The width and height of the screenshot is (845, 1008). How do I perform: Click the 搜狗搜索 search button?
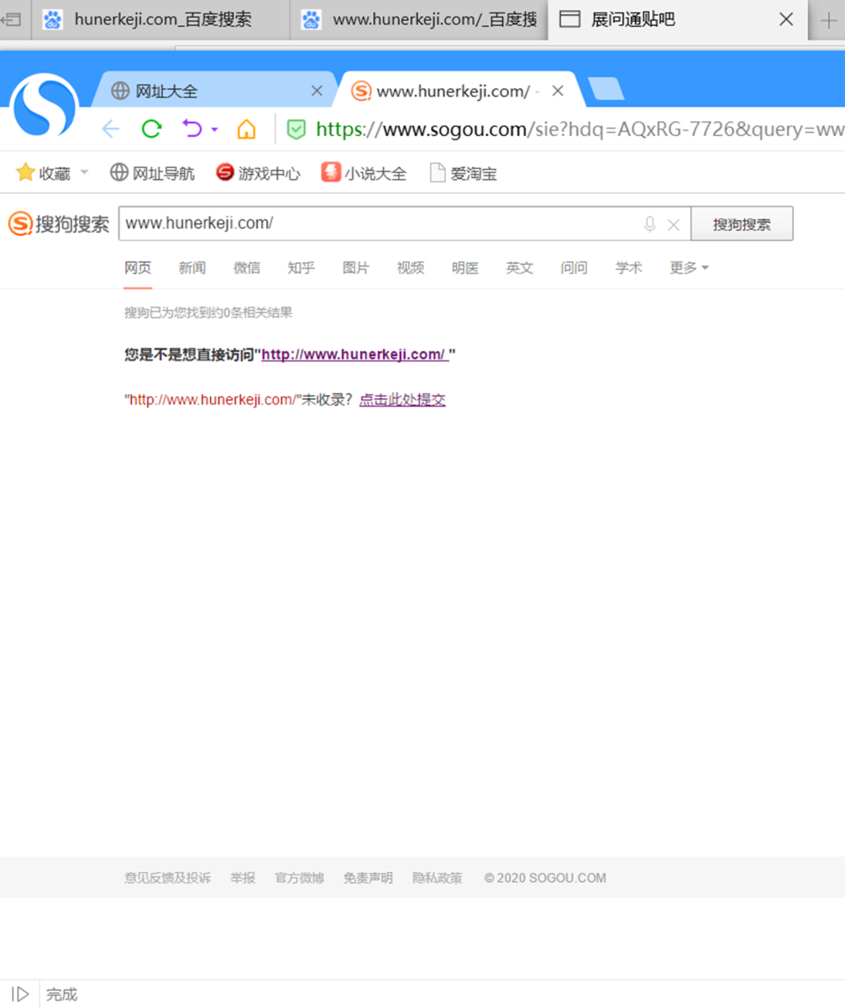coord(742,223)
